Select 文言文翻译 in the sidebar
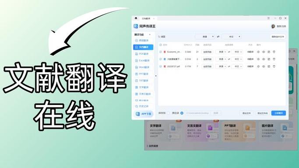Image resolution: width=299 pixels, height=168 pixels. [143, 94]
